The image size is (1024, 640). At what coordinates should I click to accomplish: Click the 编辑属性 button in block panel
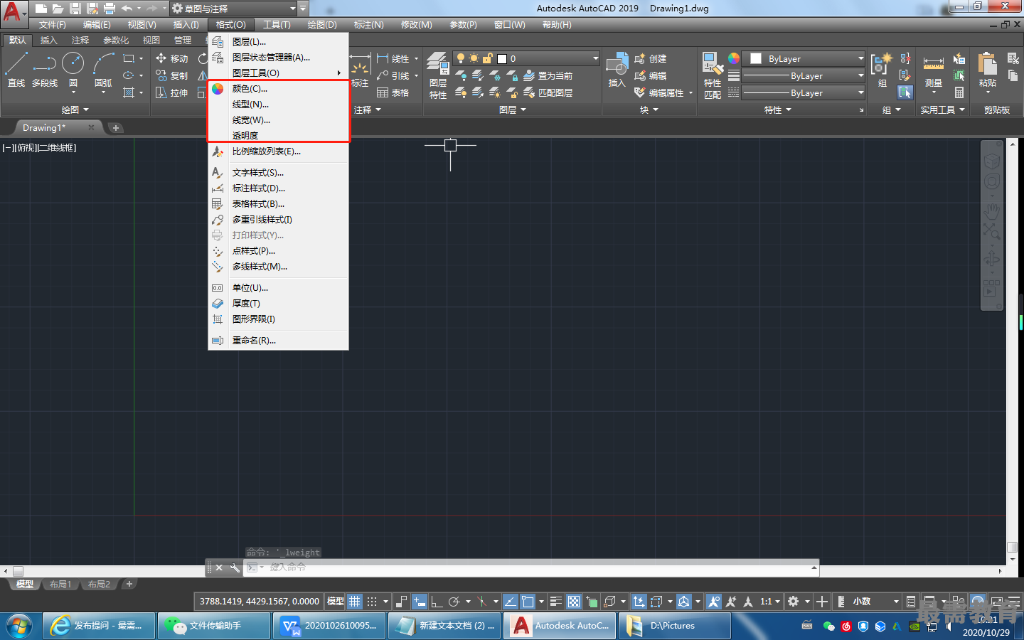pyautogui.click(x=663, y=92)
